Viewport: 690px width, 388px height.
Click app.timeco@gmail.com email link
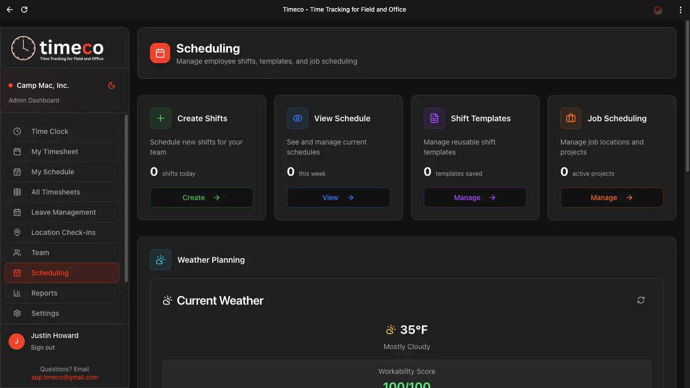click(65, 377)
